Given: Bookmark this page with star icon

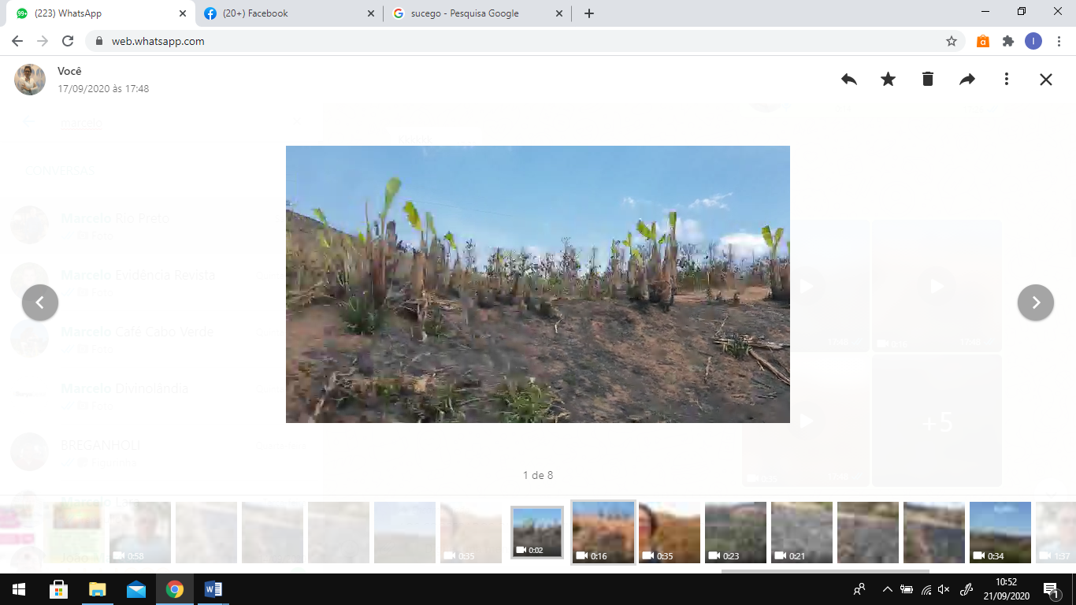Looking at the screenshot, I should coord(951,41).
